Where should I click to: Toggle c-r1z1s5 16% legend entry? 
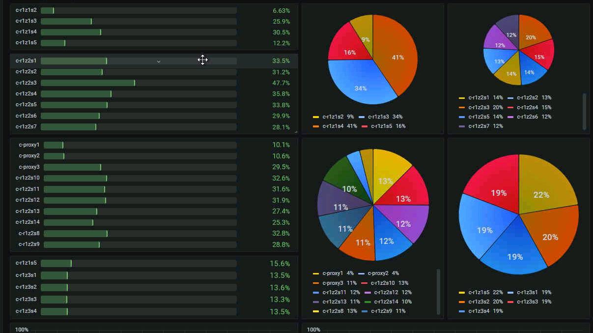coord(384,126)
